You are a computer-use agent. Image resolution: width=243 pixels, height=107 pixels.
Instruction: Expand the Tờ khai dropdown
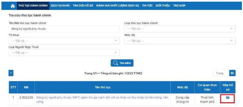(64, 41)
